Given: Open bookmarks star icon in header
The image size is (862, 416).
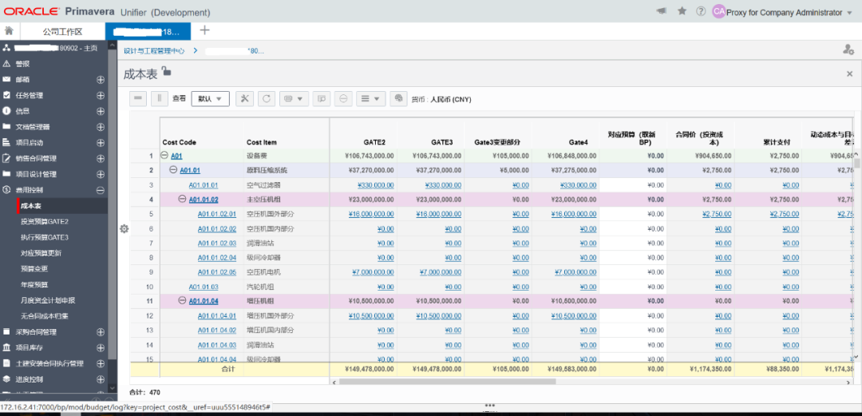Looking at the screenshot, I should click(682, 11).
